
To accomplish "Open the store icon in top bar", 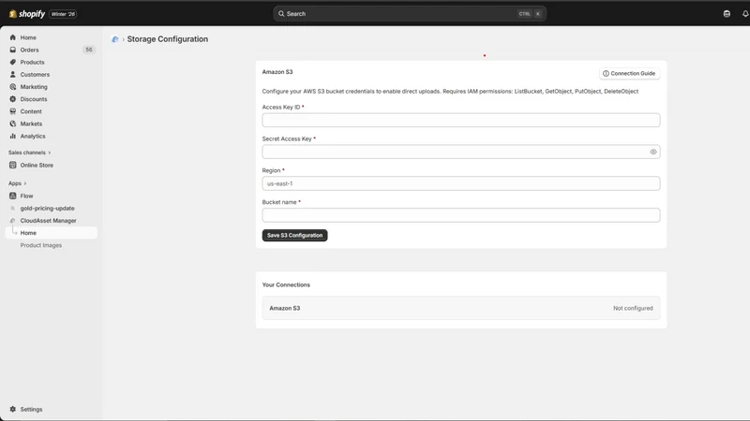I will pyautogui.click(x=727, y=14).
